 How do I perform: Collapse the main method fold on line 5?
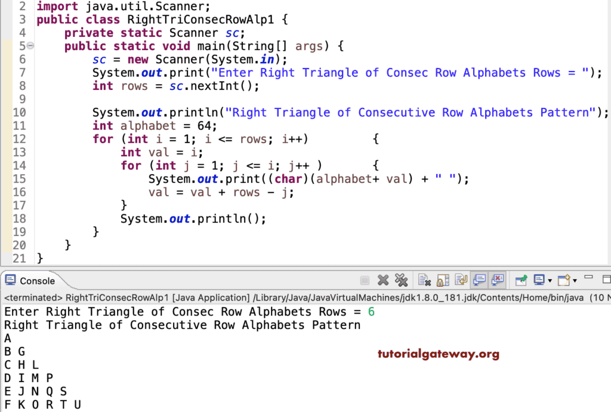tap(30, 45)
